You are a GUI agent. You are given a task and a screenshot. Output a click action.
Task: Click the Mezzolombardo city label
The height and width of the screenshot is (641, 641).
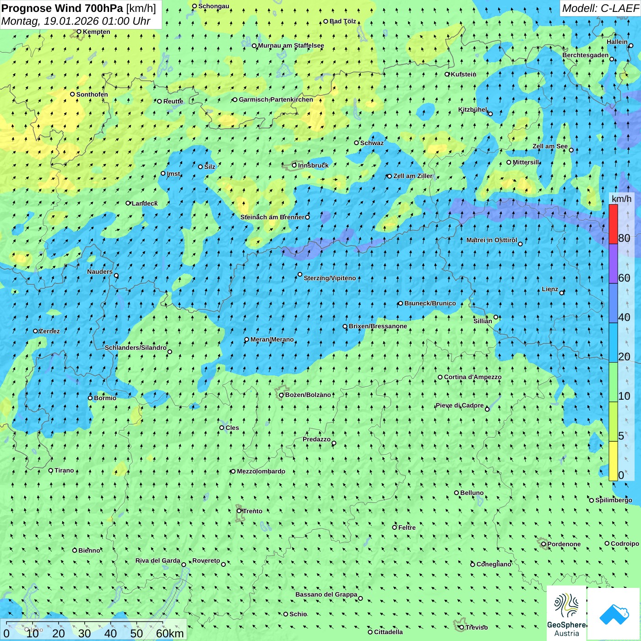click(x=261, y=471)
